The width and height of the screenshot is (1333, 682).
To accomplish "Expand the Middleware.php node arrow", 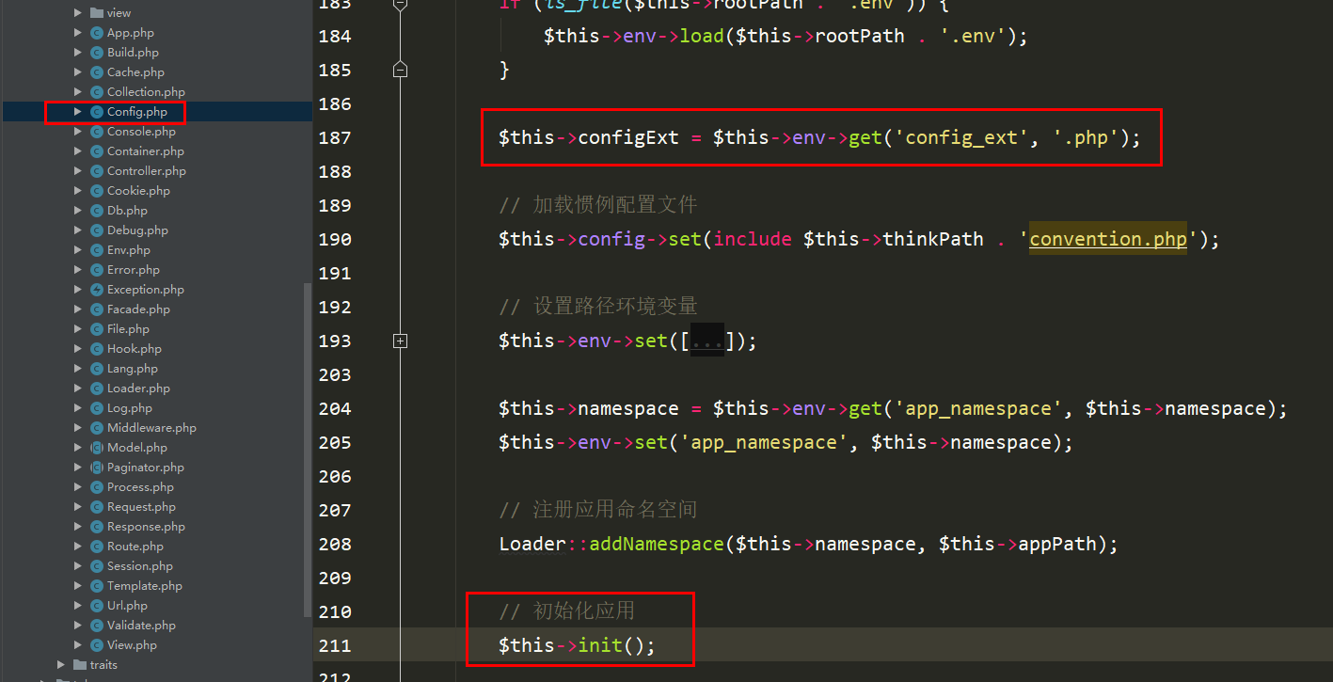I will click(78, 428).
